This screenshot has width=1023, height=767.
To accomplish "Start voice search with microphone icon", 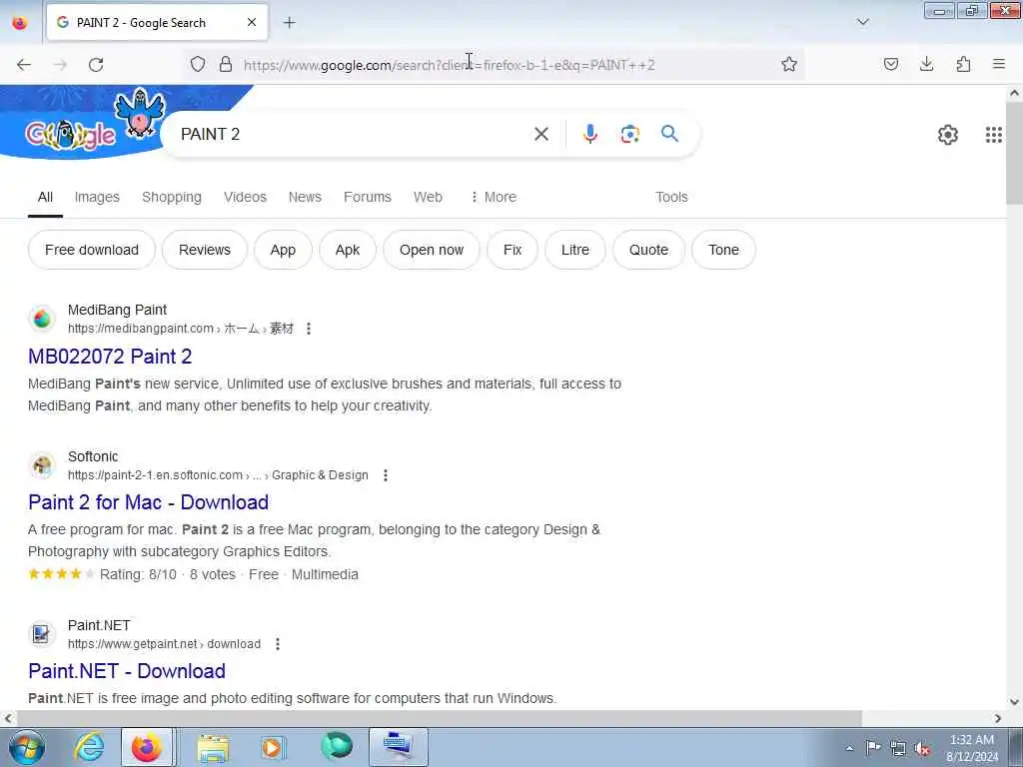I will [x=589, y=134].
